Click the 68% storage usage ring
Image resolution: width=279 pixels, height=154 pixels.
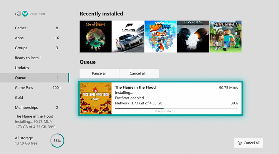(57, 141)
